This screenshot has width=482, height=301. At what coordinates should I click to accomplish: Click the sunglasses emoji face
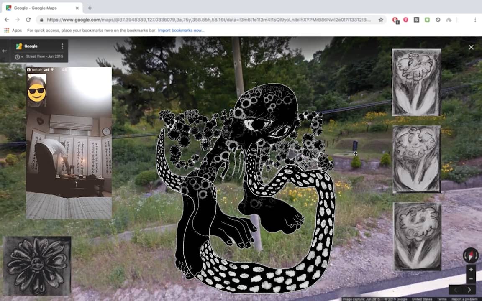[x=36, y=92]
